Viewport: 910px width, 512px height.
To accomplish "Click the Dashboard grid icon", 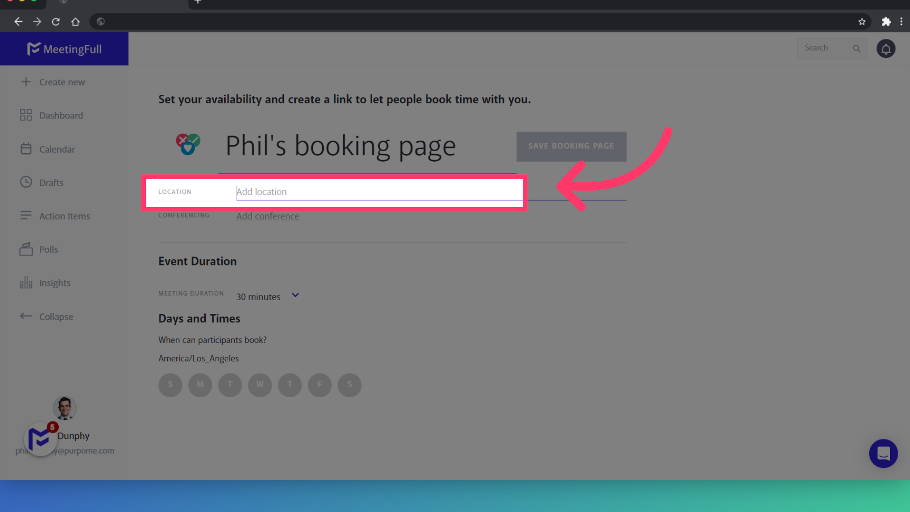I will pos(26,115).
